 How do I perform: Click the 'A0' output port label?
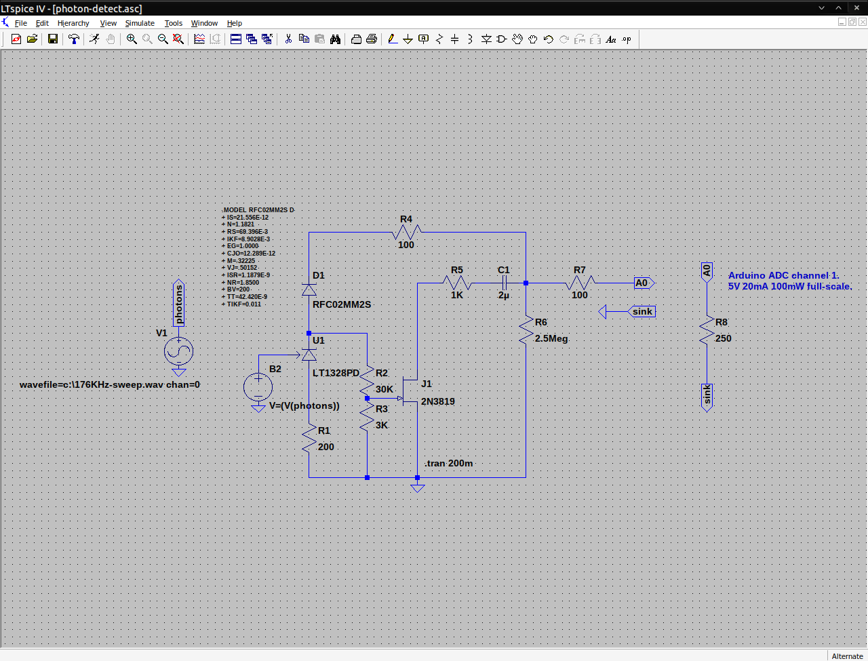(x=644, y=283)
